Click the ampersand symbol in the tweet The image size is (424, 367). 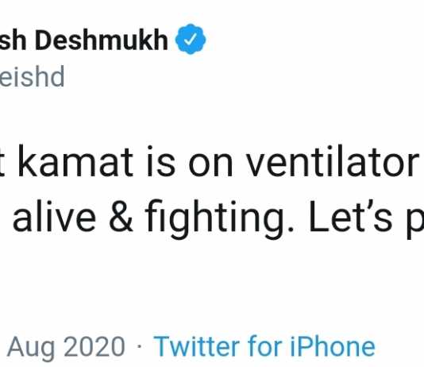[121, 216]
